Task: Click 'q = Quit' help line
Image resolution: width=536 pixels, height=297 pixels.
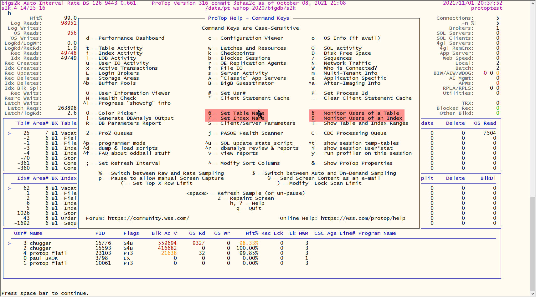Action: point(249,208)
